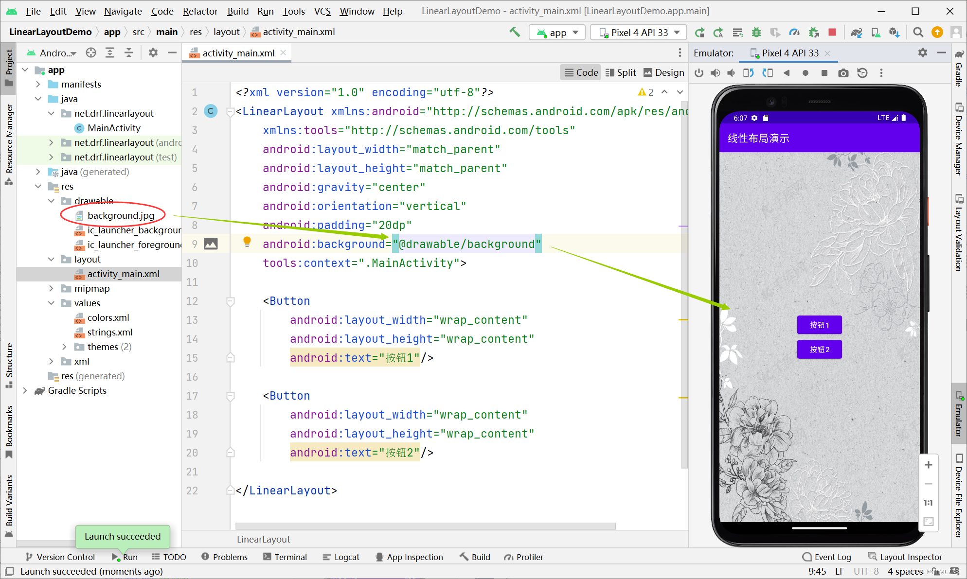Click the Debug app bug icon
The width and height of the screenshot is (967, 579).
tap(756, 32)
